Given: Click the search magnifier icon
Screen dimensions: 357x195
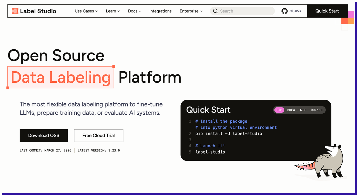Looking at the screenshot, I should (x=216, y=11).
